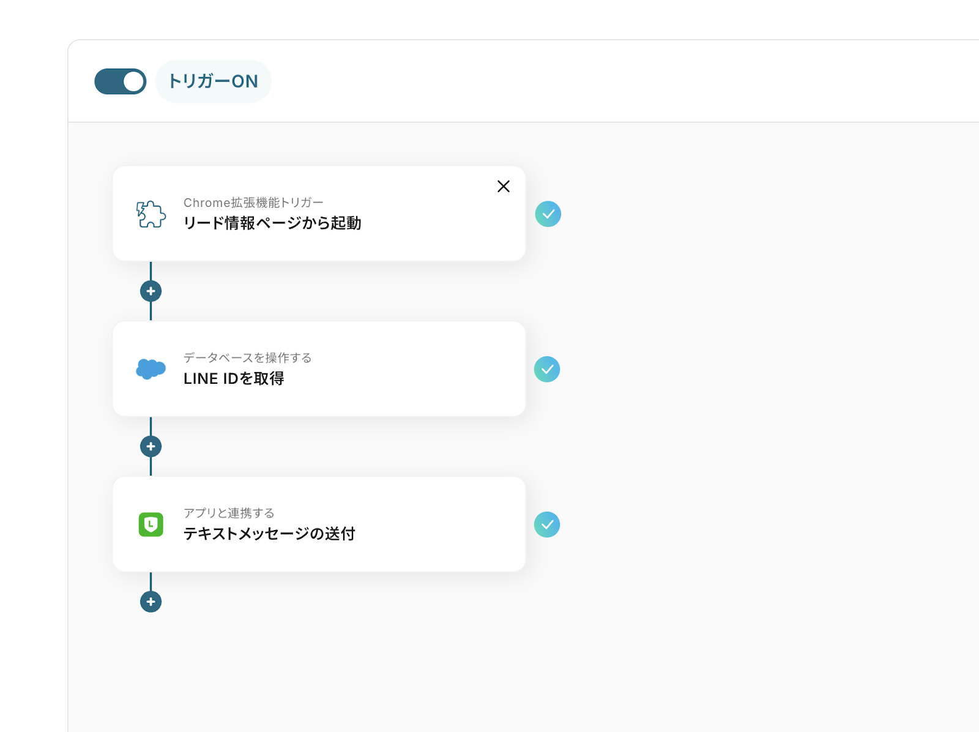
Task: Open the LINE IDを取得 step
Action: [319, 369]
